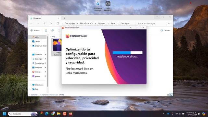Screen dimensions: 208x117
Task: Click the taskbar Búsqueda search box
Action: pos(23,114)
